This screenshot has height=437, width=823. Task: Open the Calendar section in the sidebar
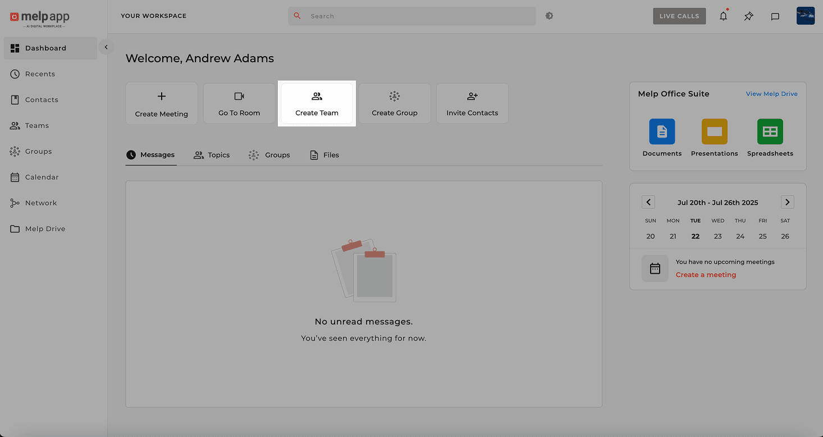[x=42, y=177]
